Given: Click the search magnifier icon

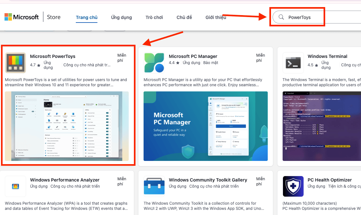Looking at the screenshot, I should (x=281, y=17).
